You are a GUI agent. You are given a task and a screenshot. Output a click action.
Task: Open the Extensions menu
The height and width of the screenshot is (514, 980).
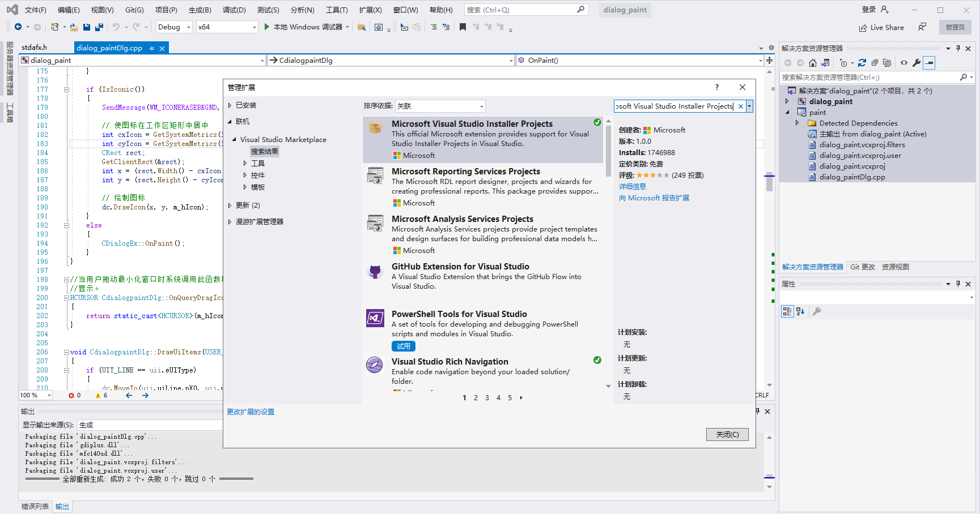point(370,10)
